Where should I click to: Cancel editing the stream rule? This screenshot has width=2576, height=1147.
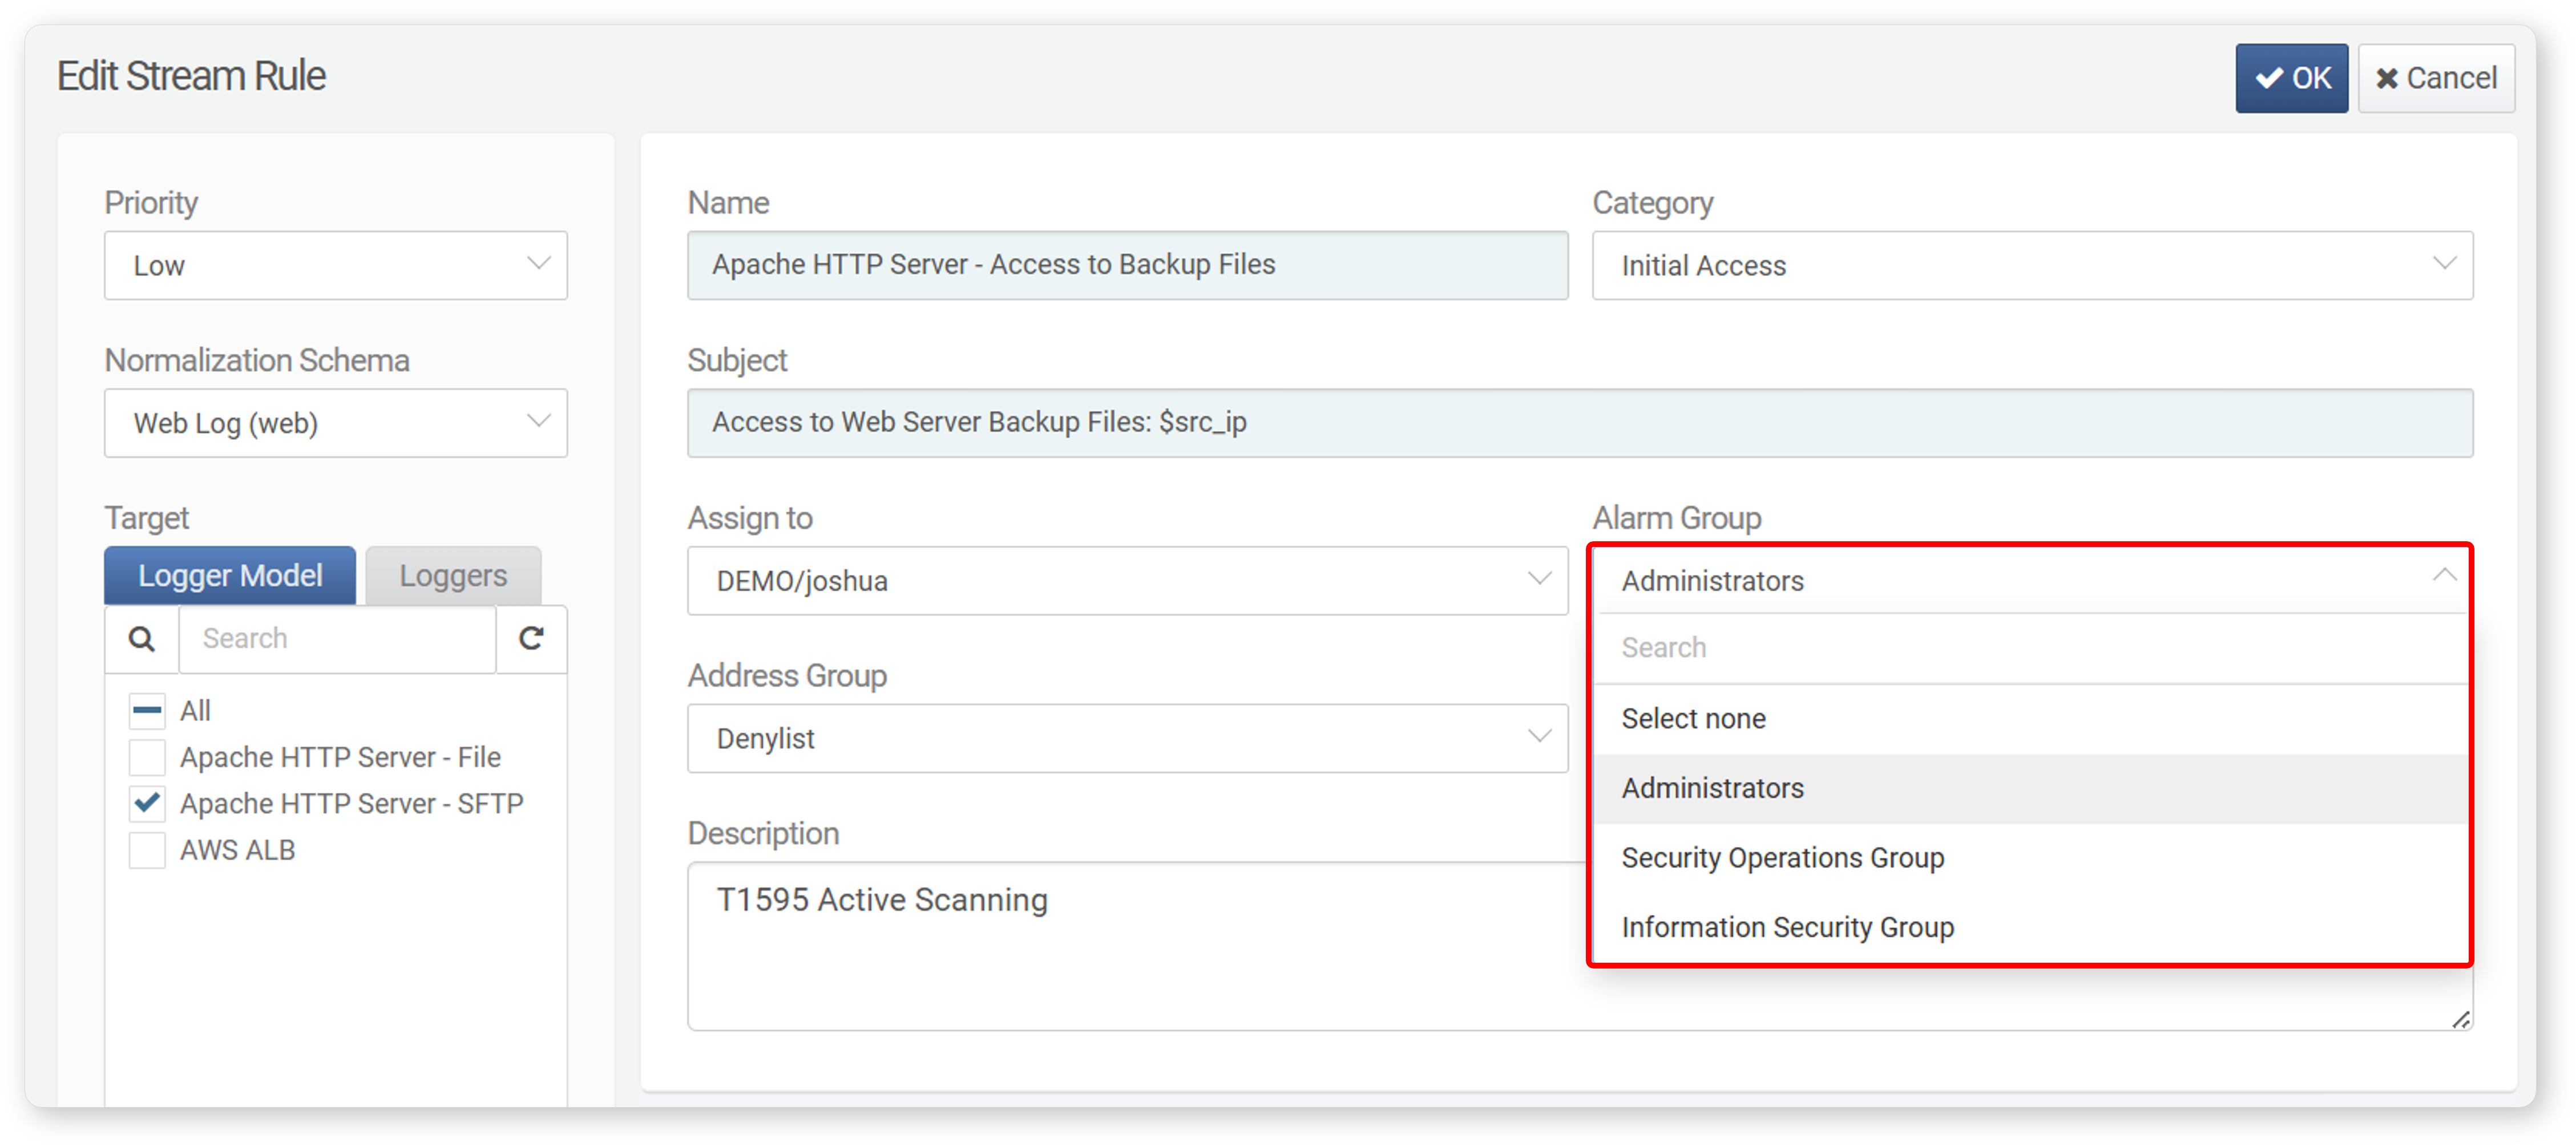pyautogui.click(x=2435, y=78)
